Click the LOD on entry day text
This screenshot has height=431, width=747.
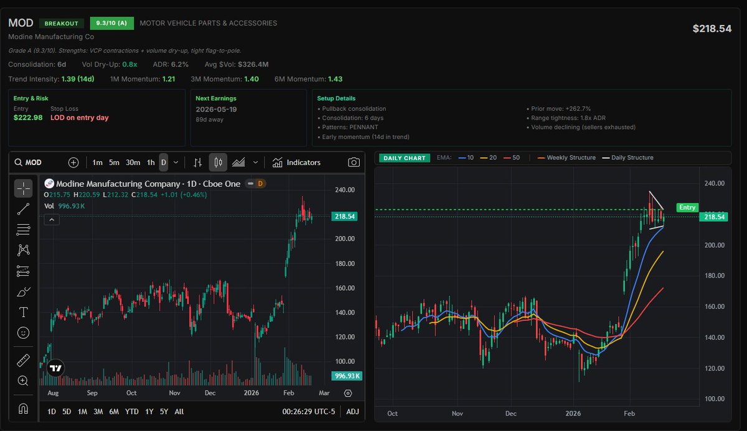click(x=79, y=117)
